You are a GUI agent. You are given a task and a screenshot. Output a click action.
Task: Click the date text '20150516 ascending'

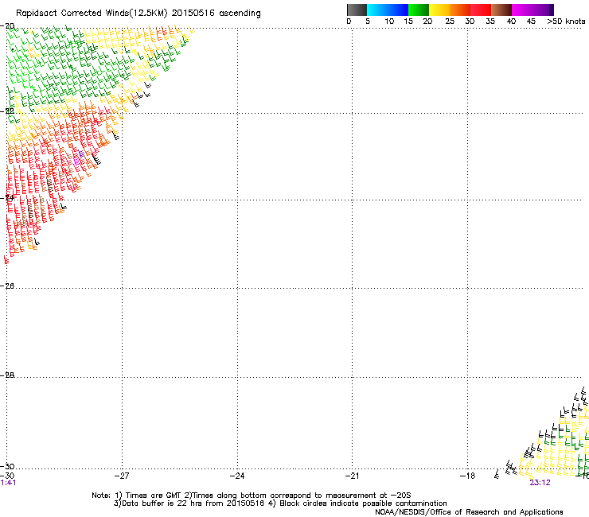pyautogui.click(x=216, y=13)
